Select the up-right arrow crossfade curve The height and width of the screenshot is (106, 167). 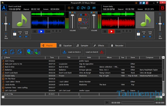(83, 23)
